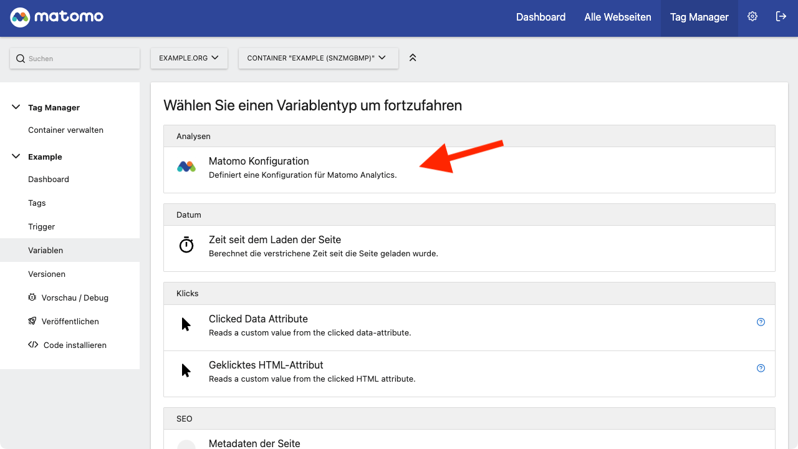The image size is (798, 449).
Task: Click "Definiert eine Konfiguration für Matomo Analytics."
Action: coord(302,175)
